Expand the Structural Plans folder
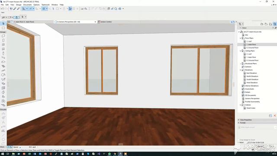This screenshot has height=156, width=277. click(x=241, y=64)
